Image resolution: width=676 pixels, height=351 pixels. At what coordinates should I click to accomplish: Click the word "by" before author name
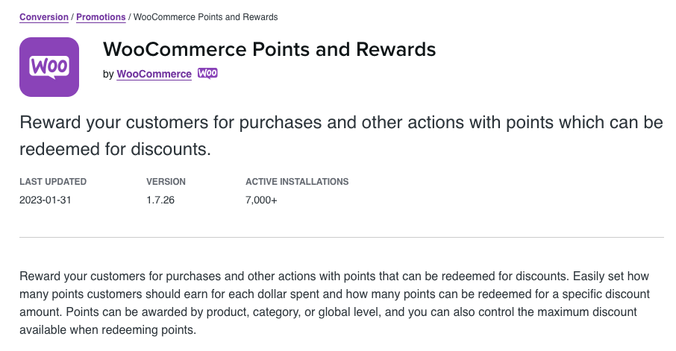108,74
